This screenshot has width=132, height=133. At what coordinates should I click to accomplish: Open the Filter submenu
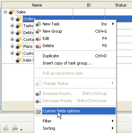click(x=75, y=121)
